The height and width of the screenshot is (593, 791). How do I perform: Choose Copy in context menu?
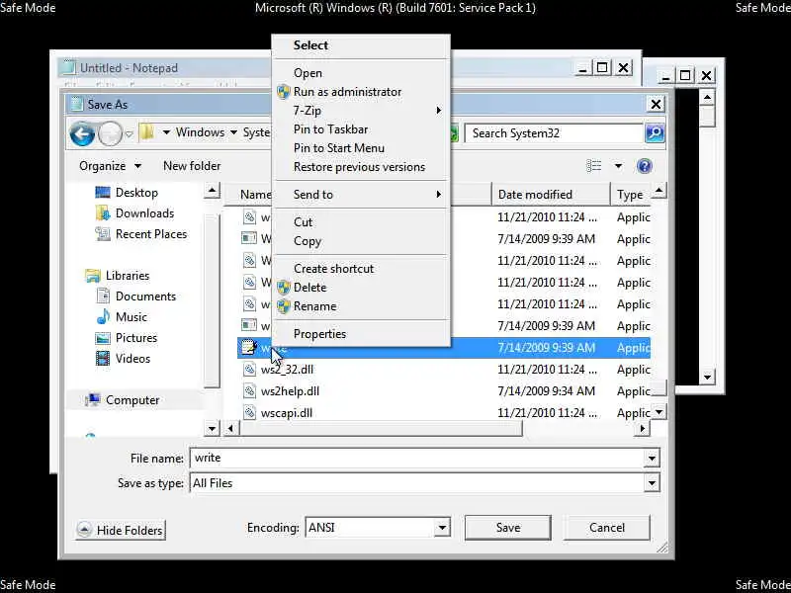click(x=361, y=241)
